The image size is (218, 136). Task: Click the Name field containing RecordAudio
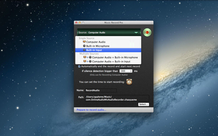pos(101,90)
